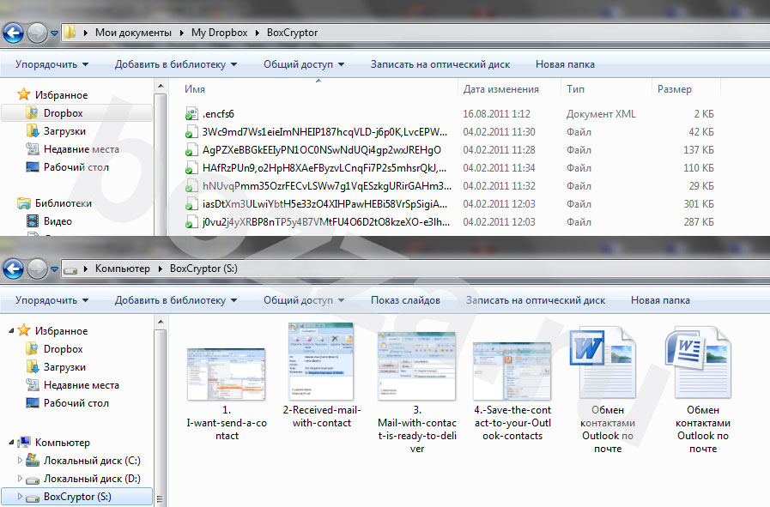Viewport: 770px width, 507px height.
Task: Go forward in the upper Dropbox folder window
Action: [37, 33]
